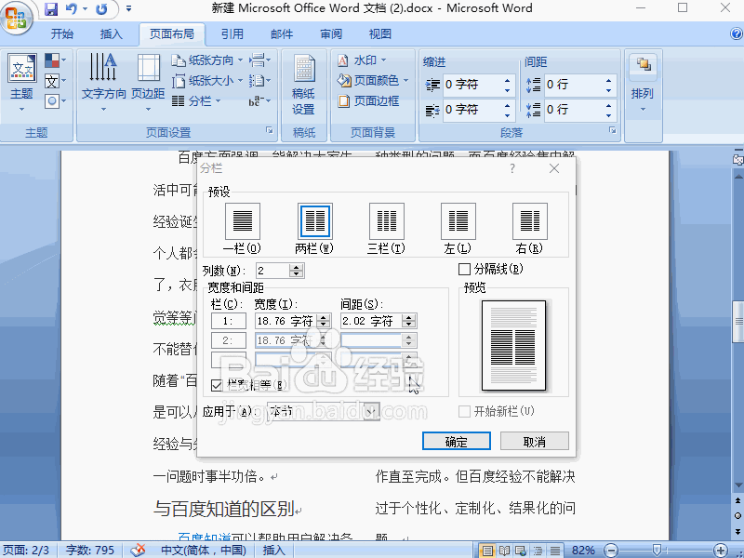Screen dimensions: 744x558
Task: Switch to full screen reading view
Action: coord(504,551)
